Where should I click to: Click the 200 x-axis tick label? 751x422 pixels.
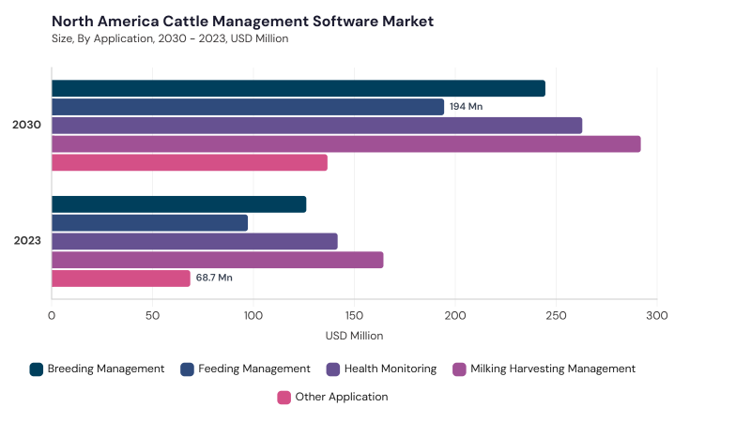[x=455, y=316]
